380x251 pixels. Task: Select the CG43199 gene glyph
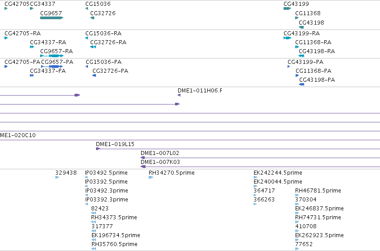tap(287, 8)
